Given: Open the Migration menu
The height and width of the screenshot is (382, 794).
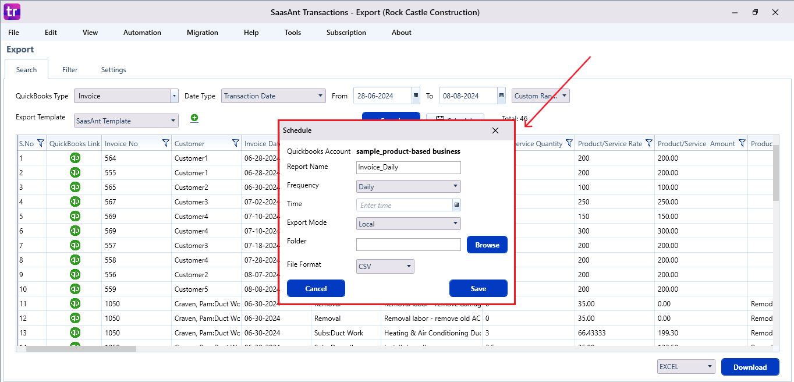Looking at the screenshot, I should (203, 33).
